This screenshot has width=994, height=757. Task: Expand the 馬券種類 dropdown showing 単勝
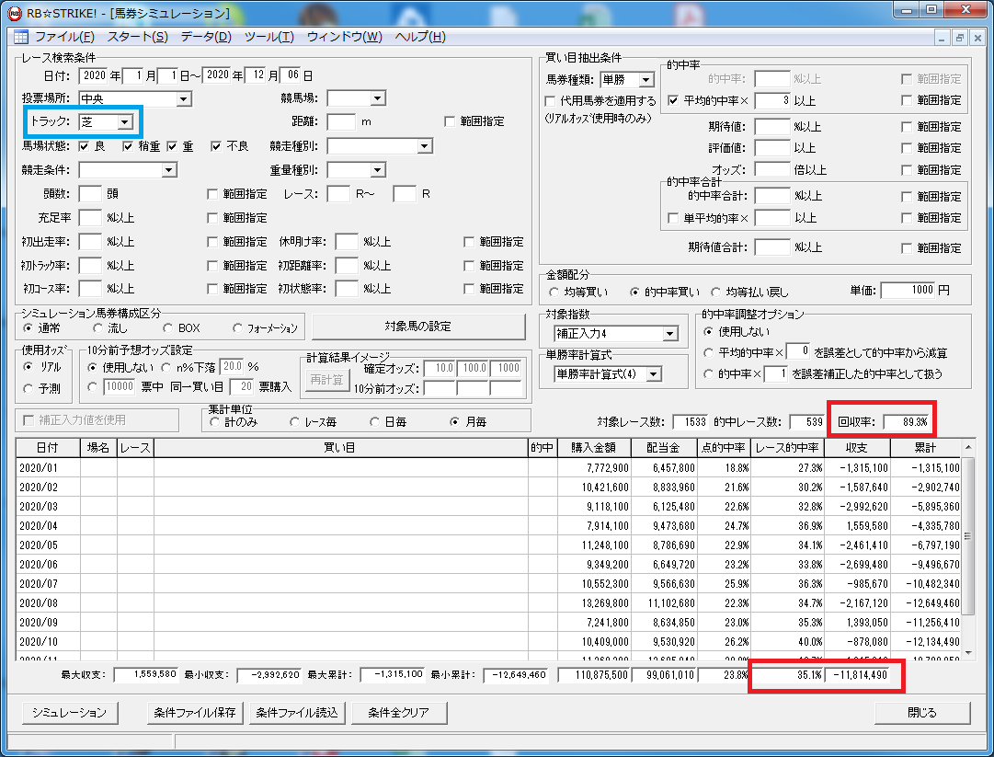point(646,80)
